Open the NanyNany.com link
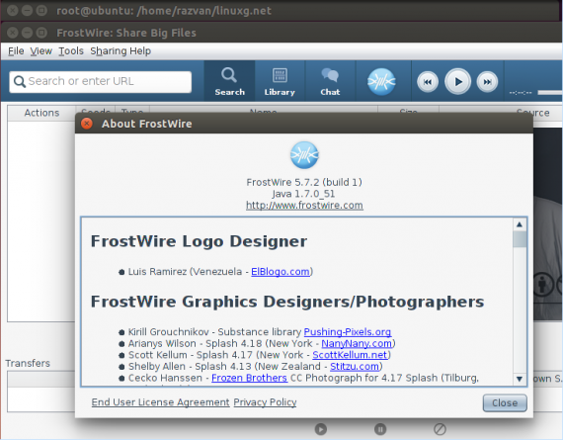The width and height of the screenshot is (563, 440). (x=357, y=343)
